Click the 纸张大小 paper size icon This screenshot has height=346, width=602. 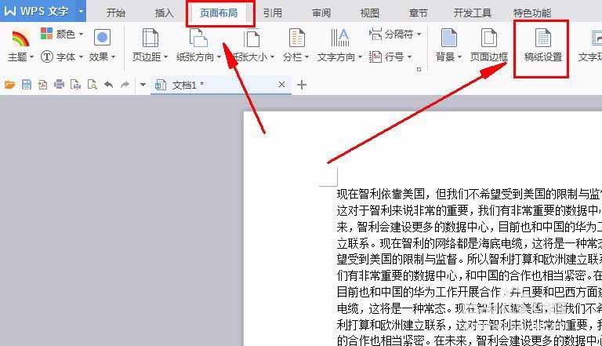tap(252, 38)
